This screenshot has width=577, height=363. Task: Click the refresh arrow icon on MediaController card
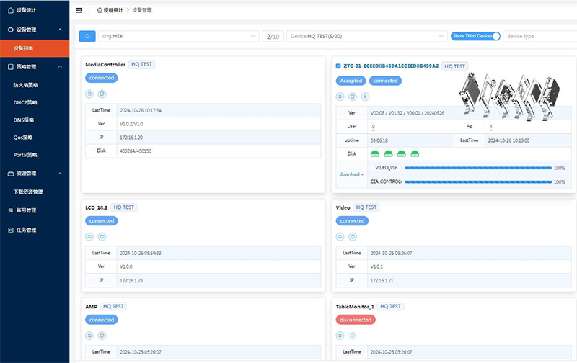pyautogui.click(x=102, y=94)
